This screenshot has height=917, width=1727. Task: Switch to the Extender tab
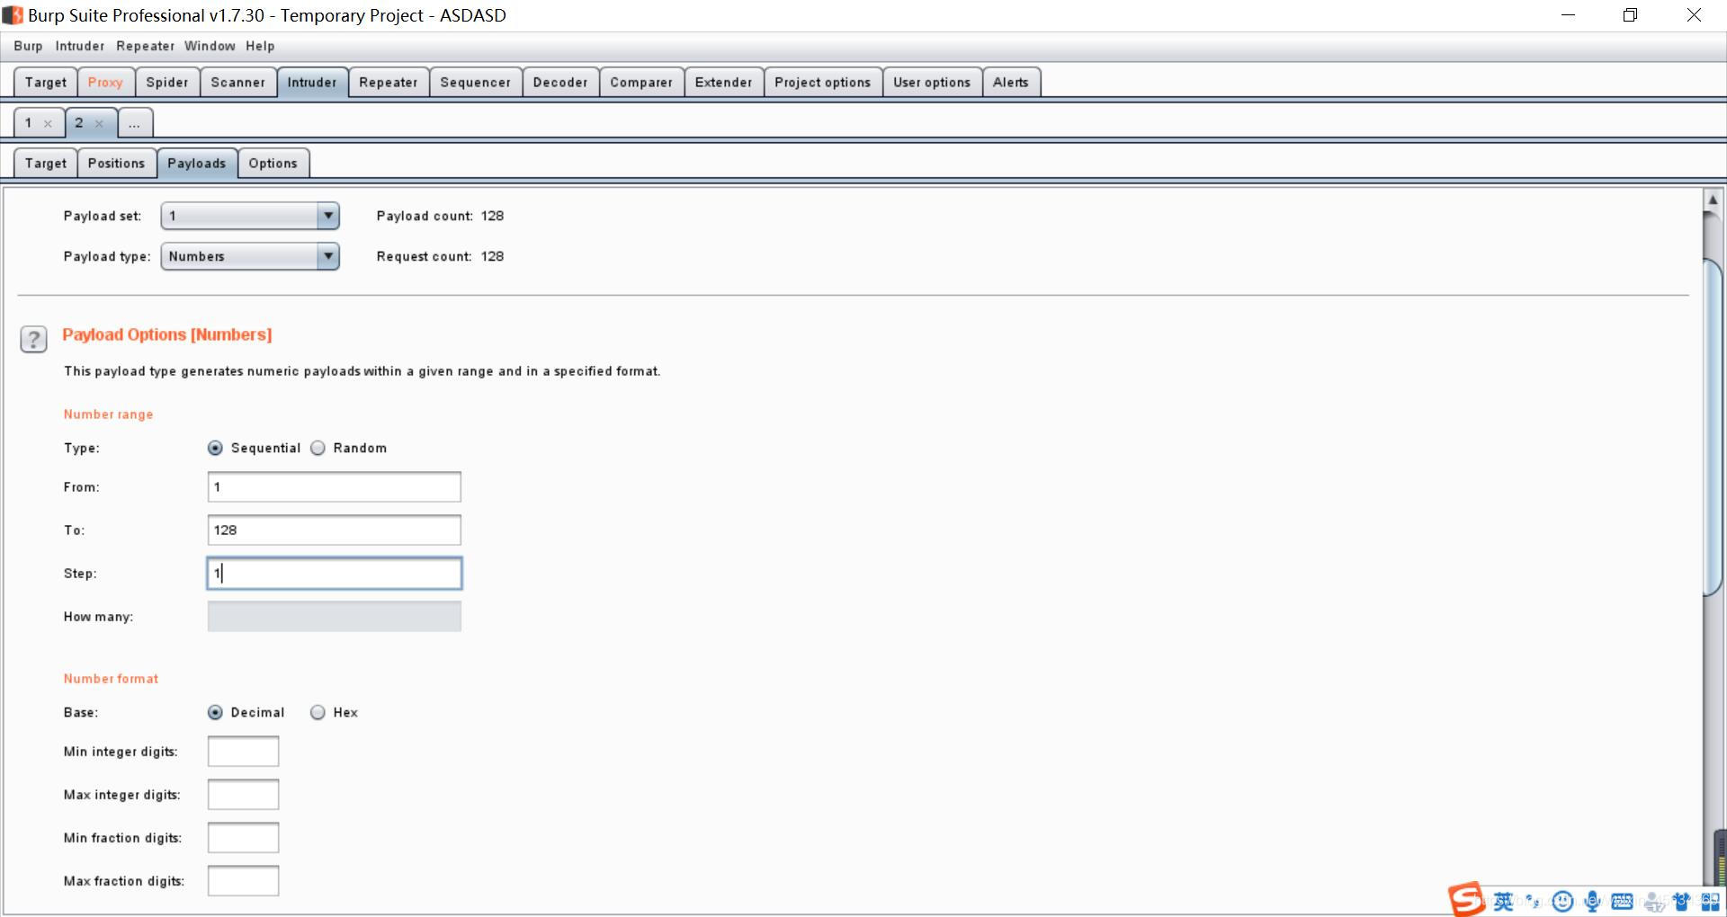coord(724,82)
